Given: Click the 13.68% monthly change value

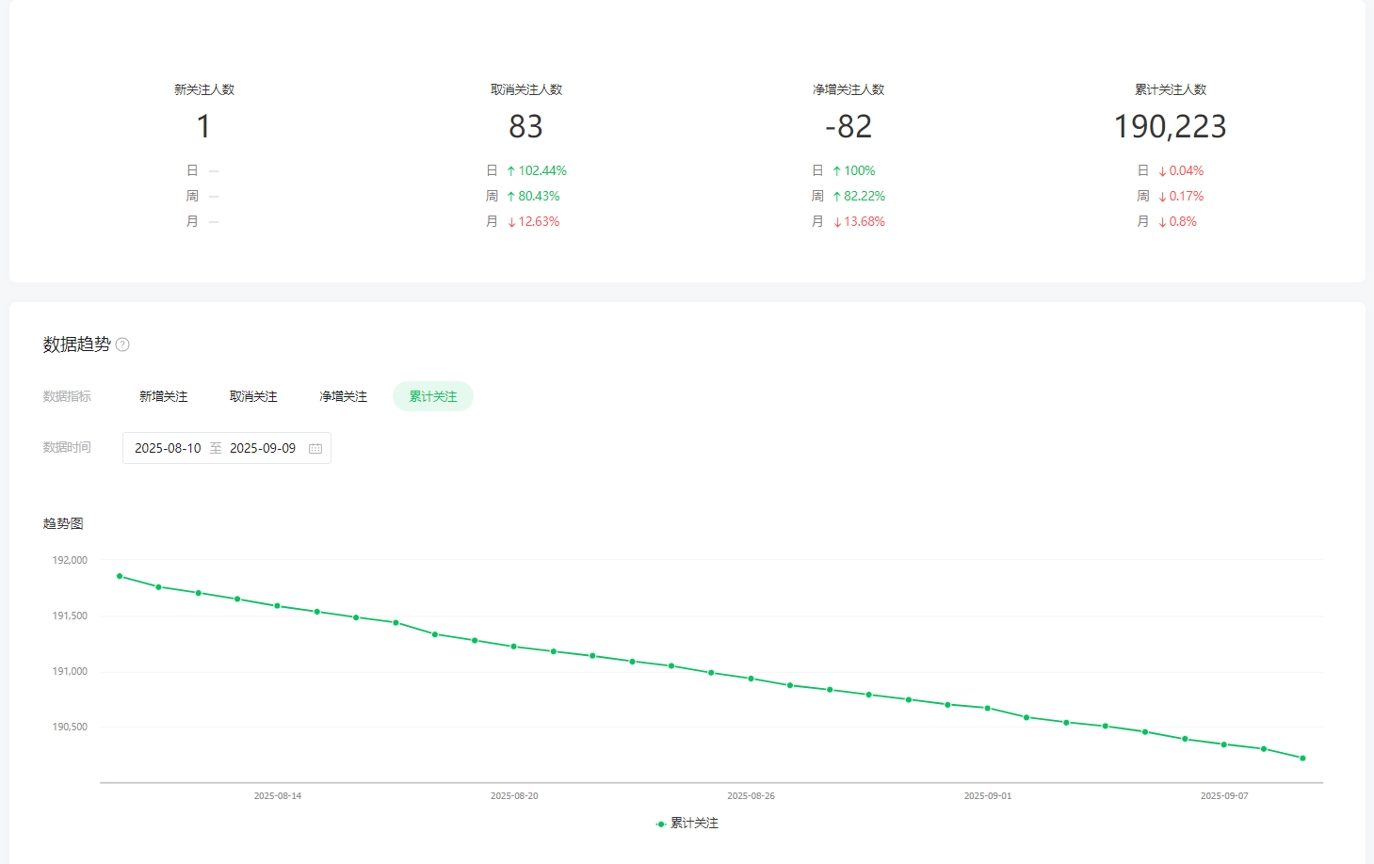Looking at the screenshot, I should pos(864,221).
